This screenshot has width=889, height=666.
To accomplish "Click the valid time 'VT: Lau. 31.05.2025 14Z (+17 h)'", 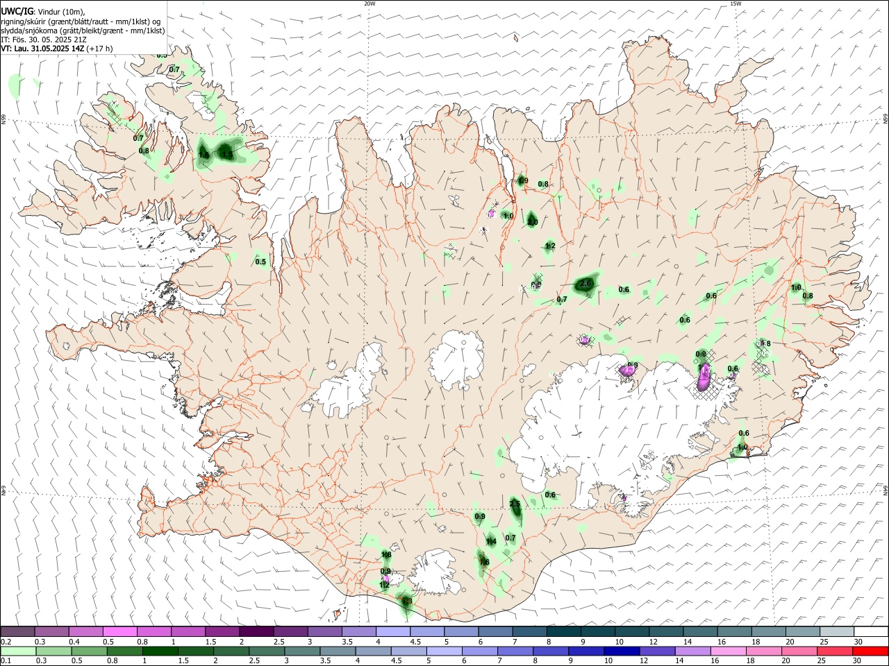I will pos(57,49).
